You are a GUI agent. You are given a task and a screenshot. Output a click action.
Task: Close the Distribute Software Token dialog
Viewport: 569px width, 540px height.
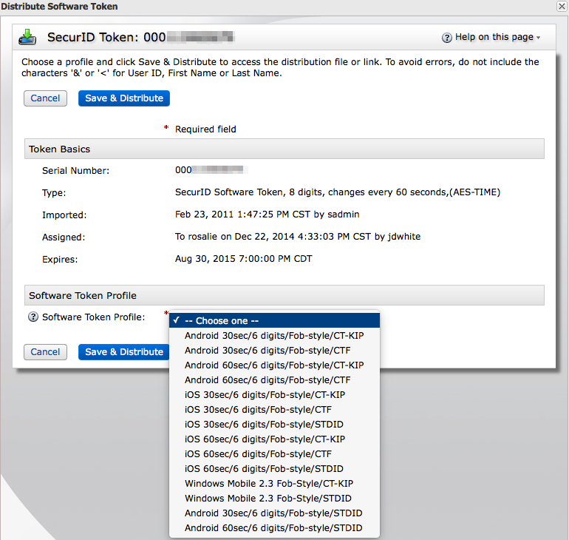click(x=562, y=7)
